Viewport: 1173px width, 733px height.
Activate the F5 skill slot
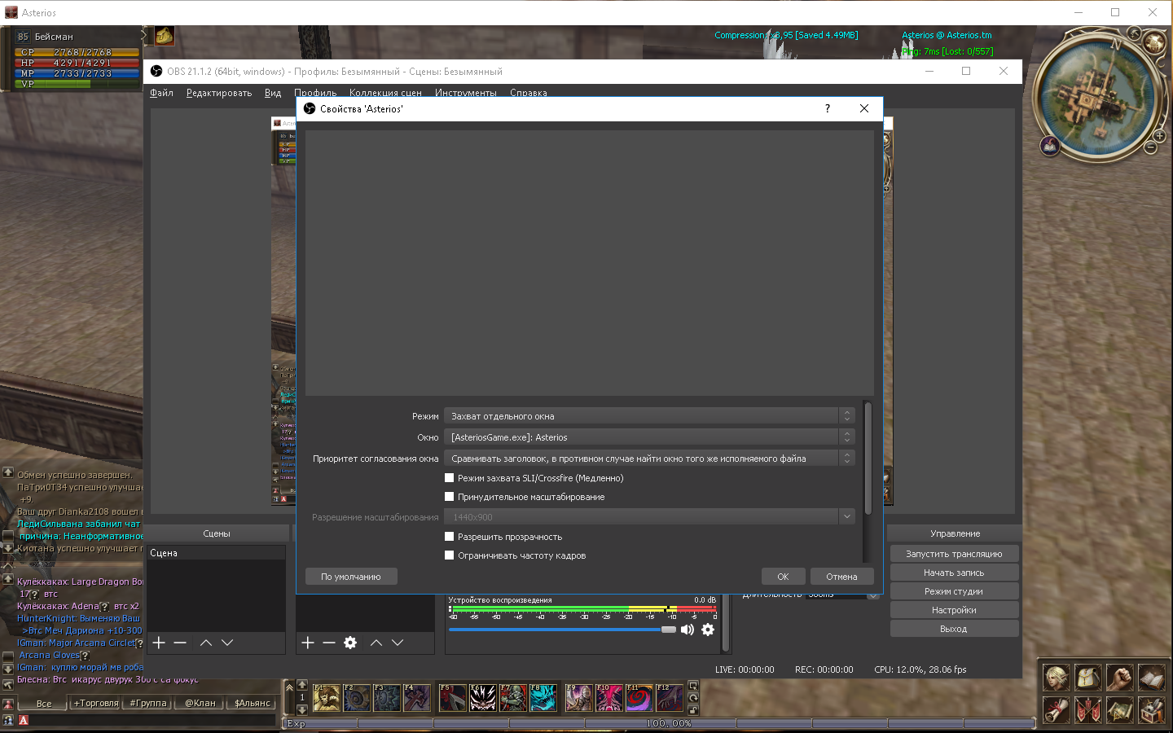[452, 698]
